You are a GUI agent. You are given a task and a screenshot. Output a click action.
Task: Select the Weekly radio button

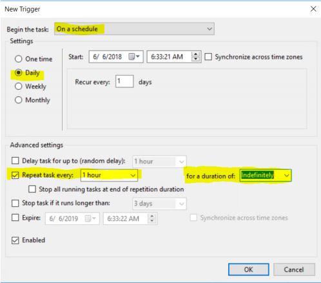pyautogui.click(x=19, y=86)
